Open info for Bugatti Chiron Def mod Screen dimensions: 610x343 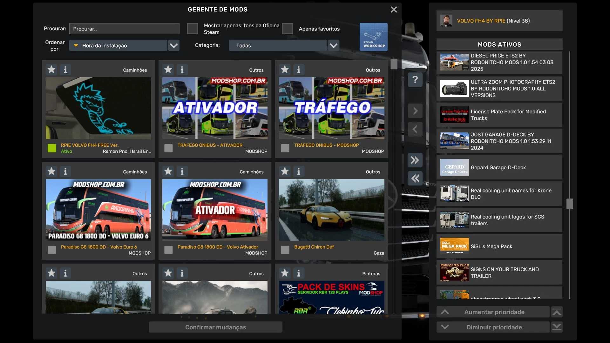[298, 171]
